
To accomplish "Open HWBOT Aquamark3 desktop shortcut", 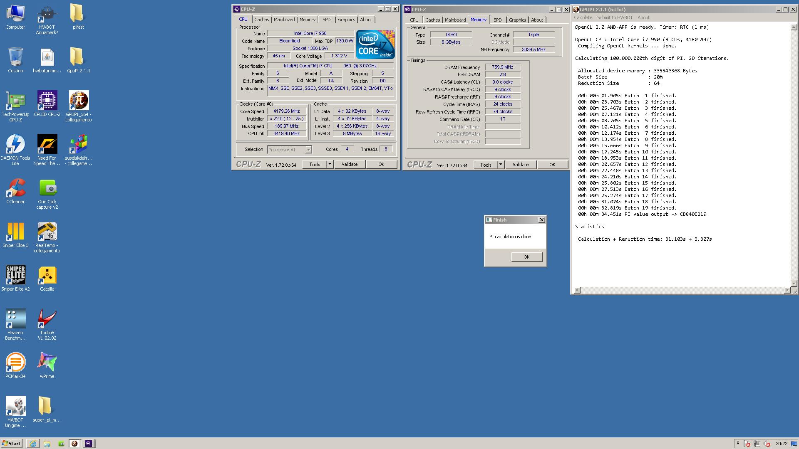I will coord(47,19).
